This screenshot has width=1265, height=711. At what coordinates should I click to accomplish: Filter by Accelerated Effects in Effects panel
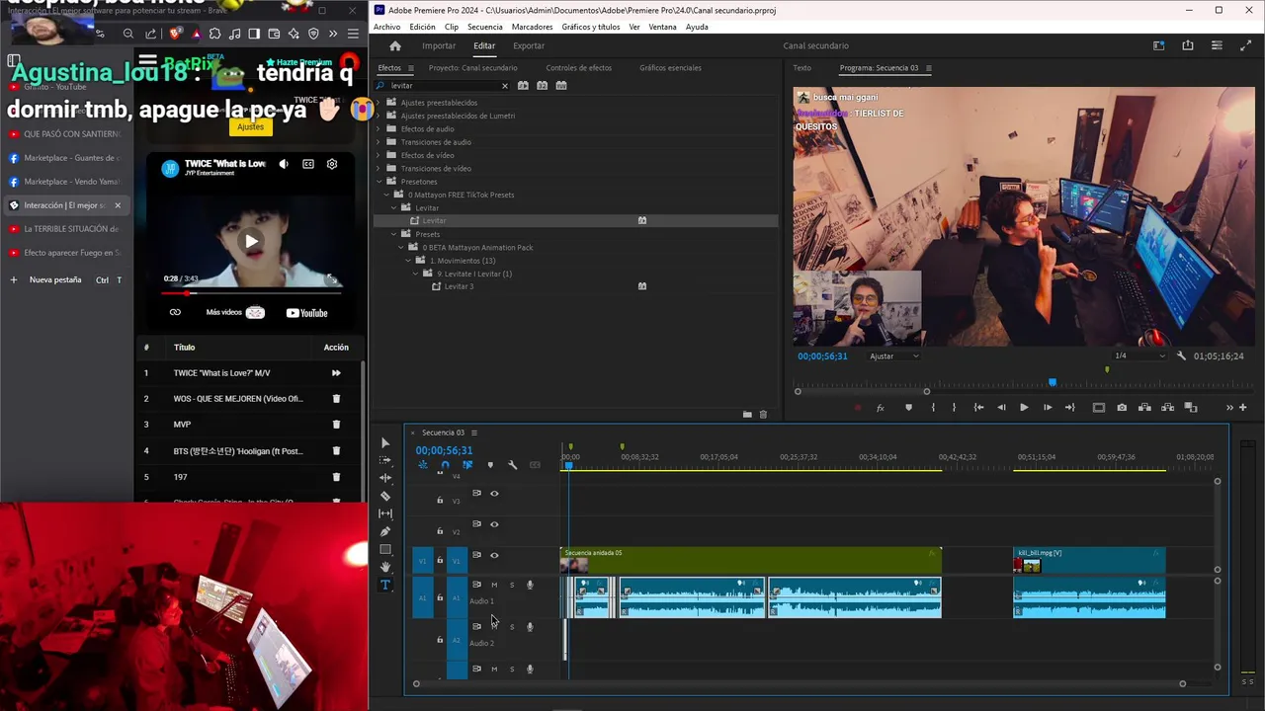tap(523, 86)
